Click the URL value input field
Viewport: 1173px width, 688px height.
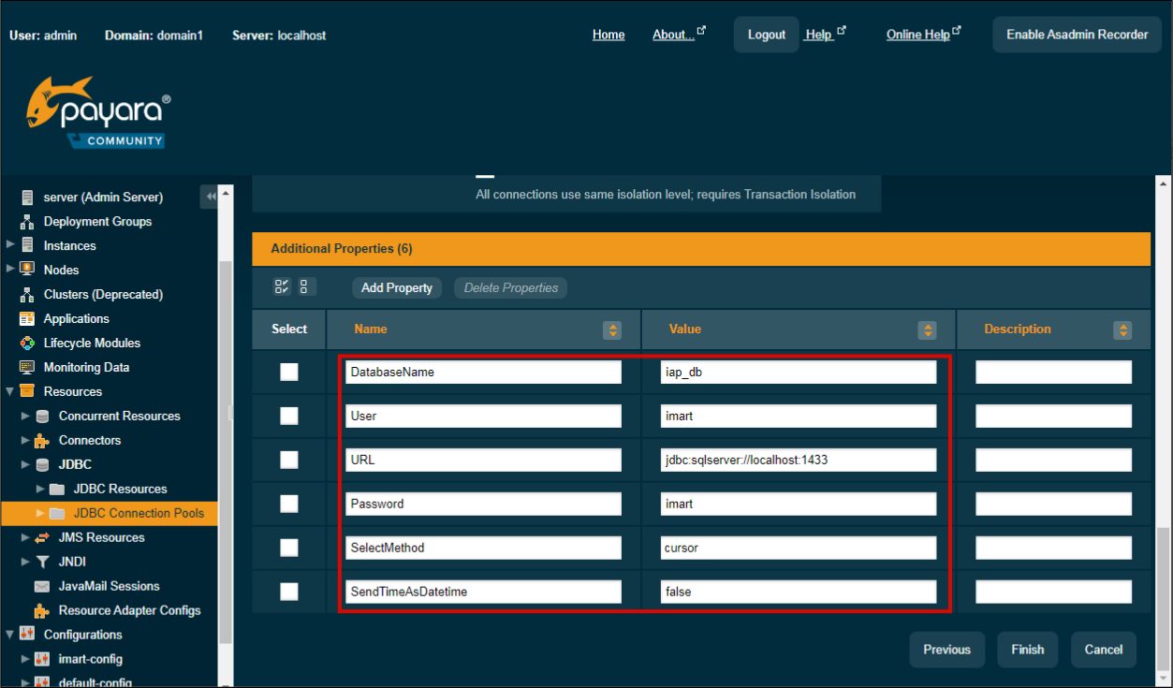[798, 460]
